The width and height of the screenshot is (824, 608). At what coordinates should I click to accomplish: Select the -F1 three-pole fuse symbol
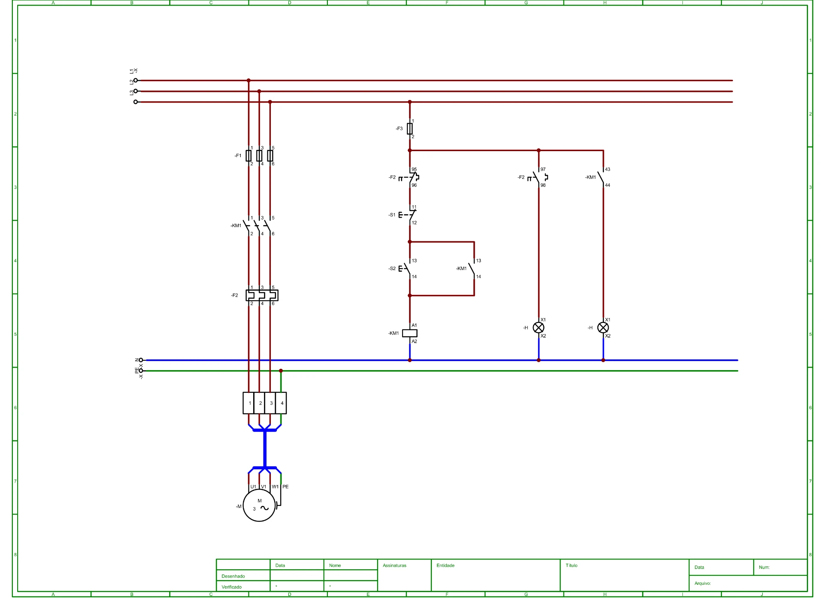pyautogui.click(x=259, y=156)
